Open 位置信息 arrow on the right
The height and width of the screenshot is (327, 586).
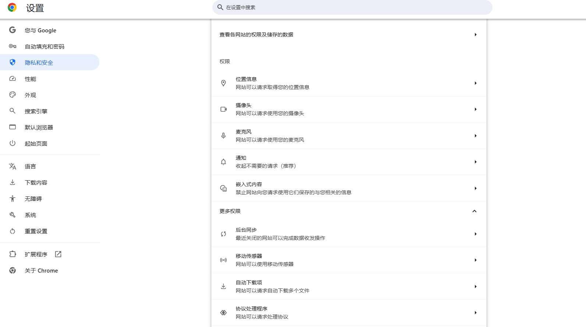point(476,83)
